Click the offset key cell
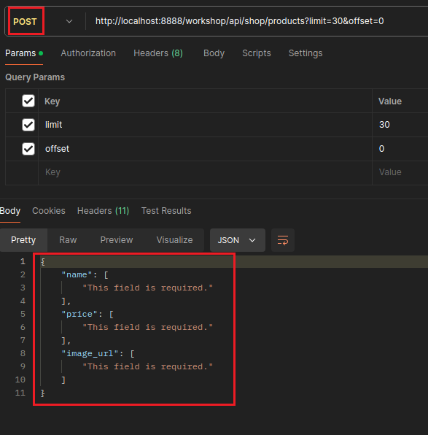The height and width of the screenshot is (435, 428). tap(205, 149)
